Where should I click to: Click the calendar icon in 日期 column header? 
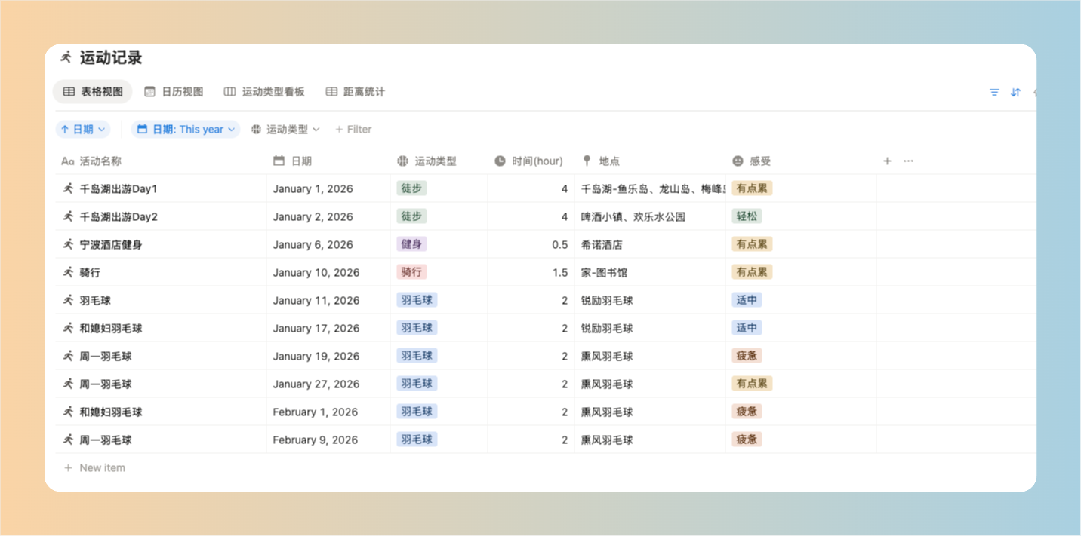click(279, 161)
